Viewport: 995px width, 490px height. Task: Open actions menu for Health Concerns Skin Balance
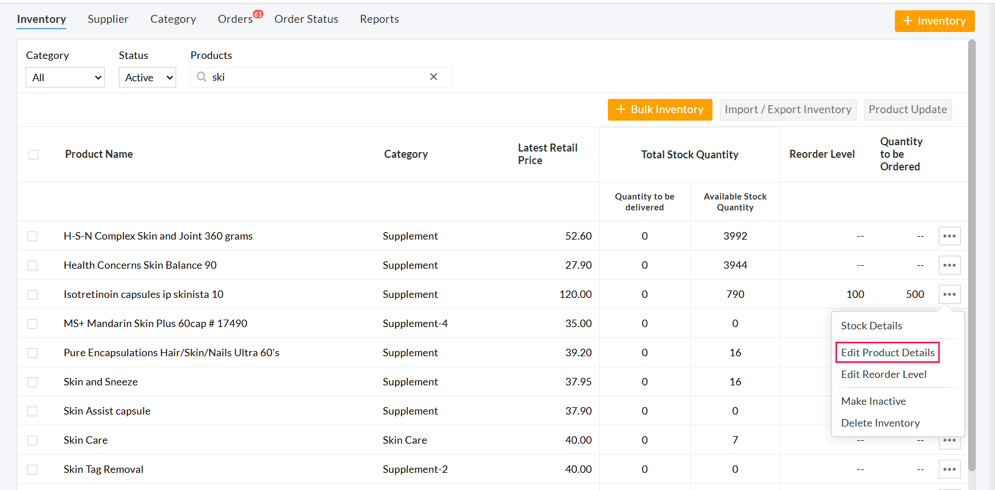(949, 265)
